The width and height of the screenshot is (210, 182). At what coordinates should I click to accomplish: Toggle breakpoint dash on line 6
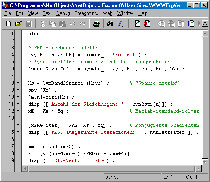click(18, 68)
